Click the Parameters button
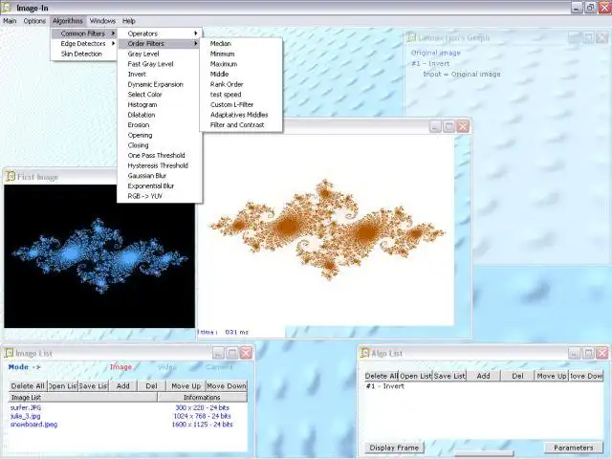This screenshot has width=612, height=459. pyautogui.click(x=574, y=448)
